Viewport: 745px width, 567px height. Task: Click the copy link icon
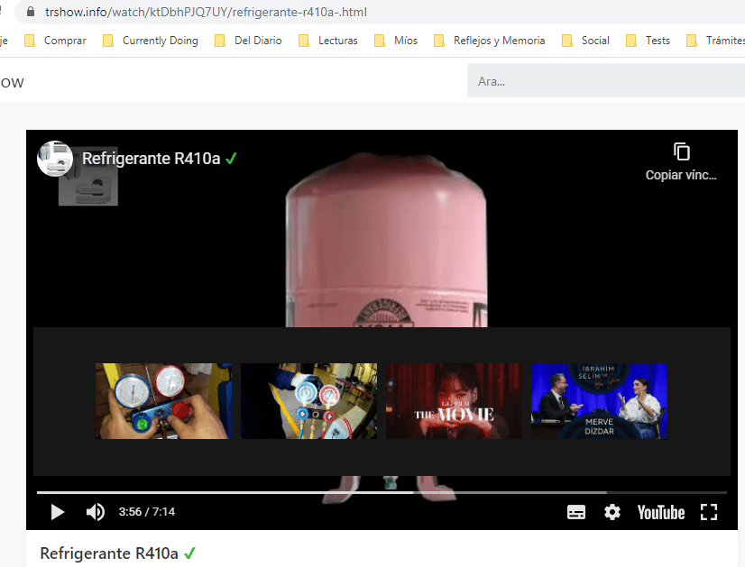(681, 152)
